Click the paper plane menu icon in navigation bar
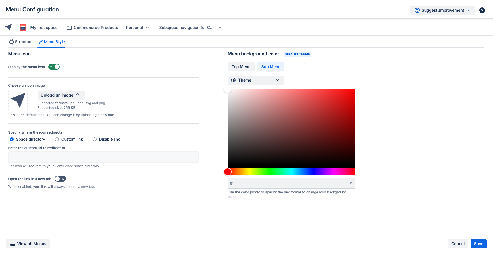 (9, 27)
